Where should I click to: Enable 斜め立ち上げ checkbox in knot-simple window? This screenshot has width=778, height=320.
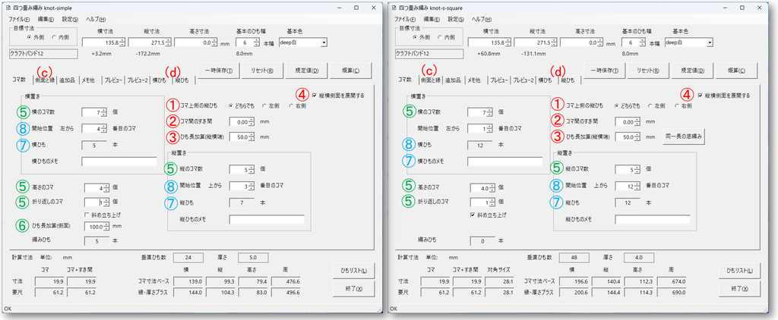[x=87, y=215]
